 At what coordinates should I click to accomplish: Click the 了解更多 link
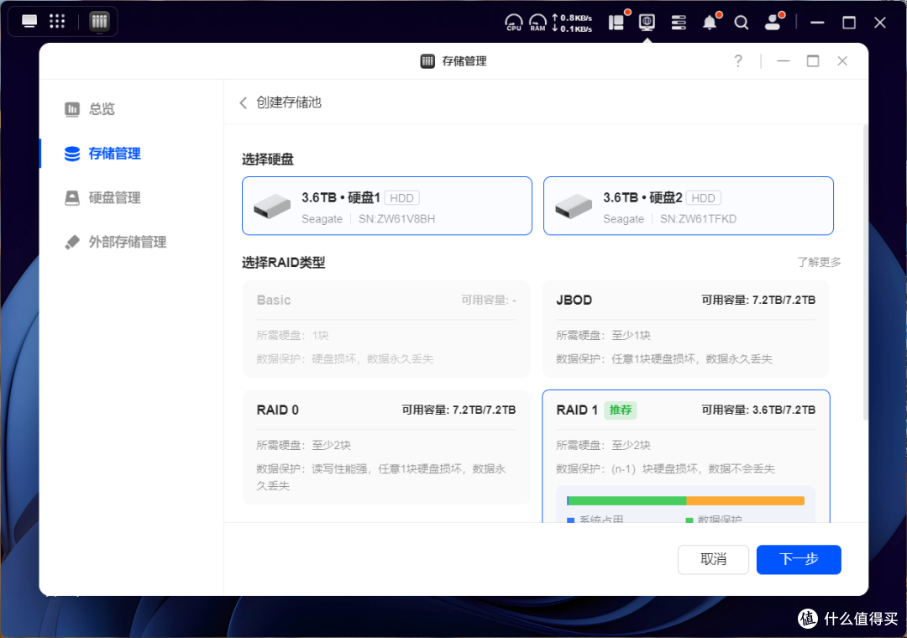click(x=819, y=262)
